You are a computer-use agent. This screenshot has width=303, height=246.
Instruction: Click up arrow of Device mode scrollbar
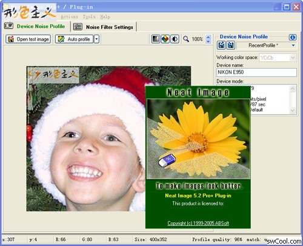coord(293,89)
